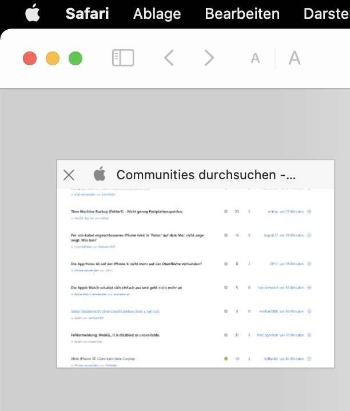The height and width of the screenshot is (411, 350).
Task: Open 'Mein iPhone SE 1.Gen kann kein Carplay'
Action: pyautogui.click(x=103, y=359)
